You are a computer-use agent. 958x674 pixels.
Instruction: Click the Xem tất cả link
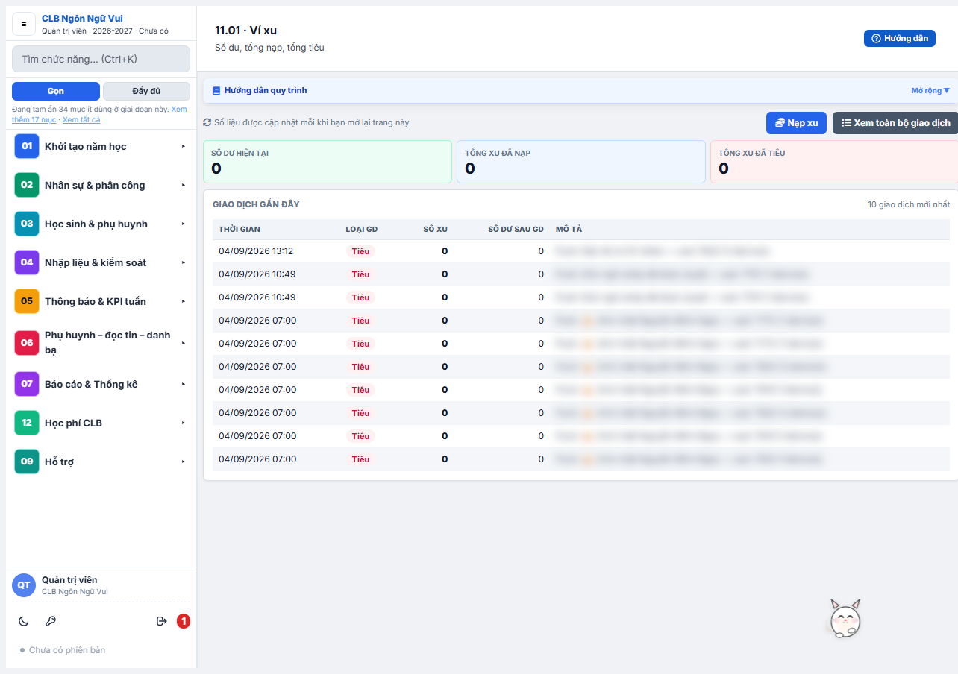81,119
